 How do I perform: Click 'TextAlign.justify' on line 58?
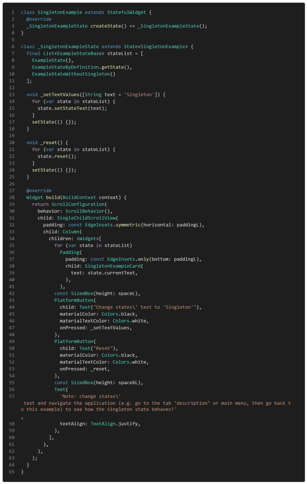[114, 424]
